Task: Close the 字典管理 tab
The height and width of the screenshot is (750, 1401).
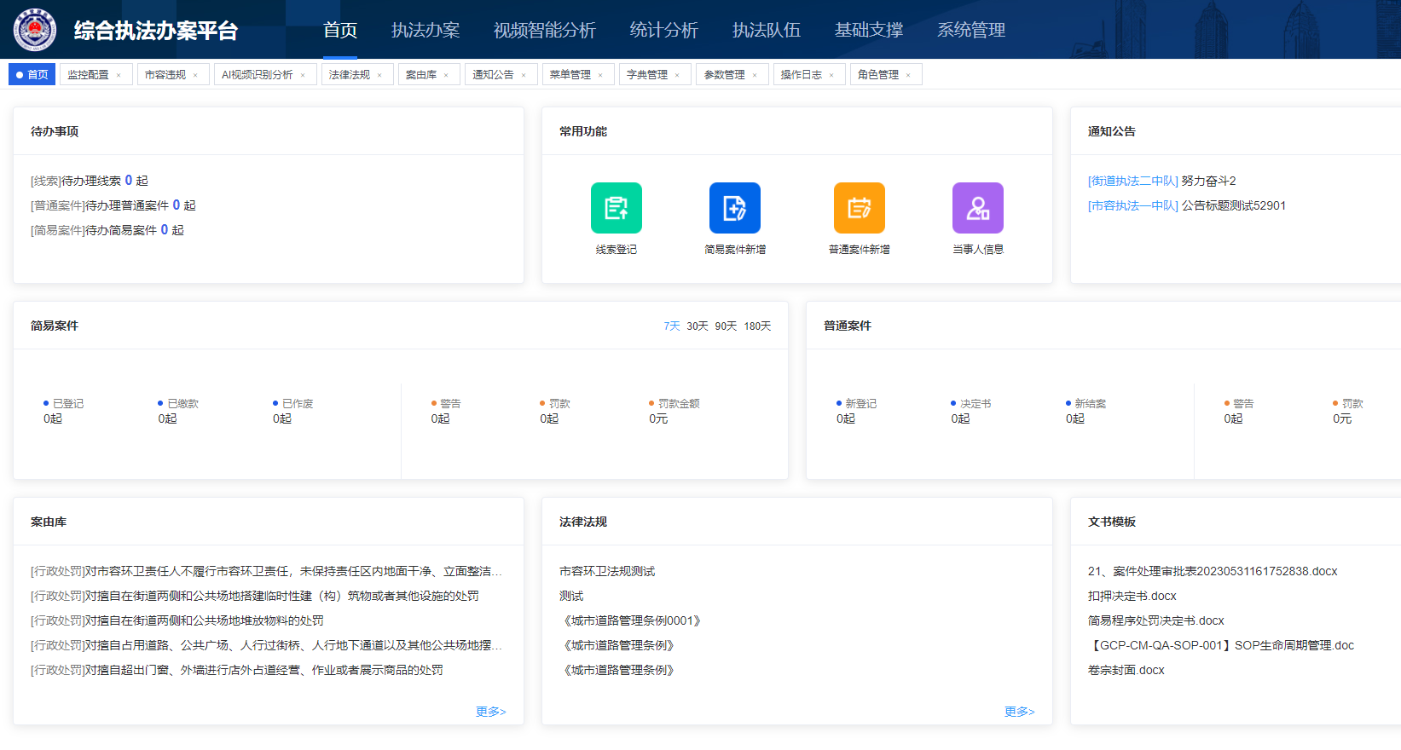Action: point(677,75)
